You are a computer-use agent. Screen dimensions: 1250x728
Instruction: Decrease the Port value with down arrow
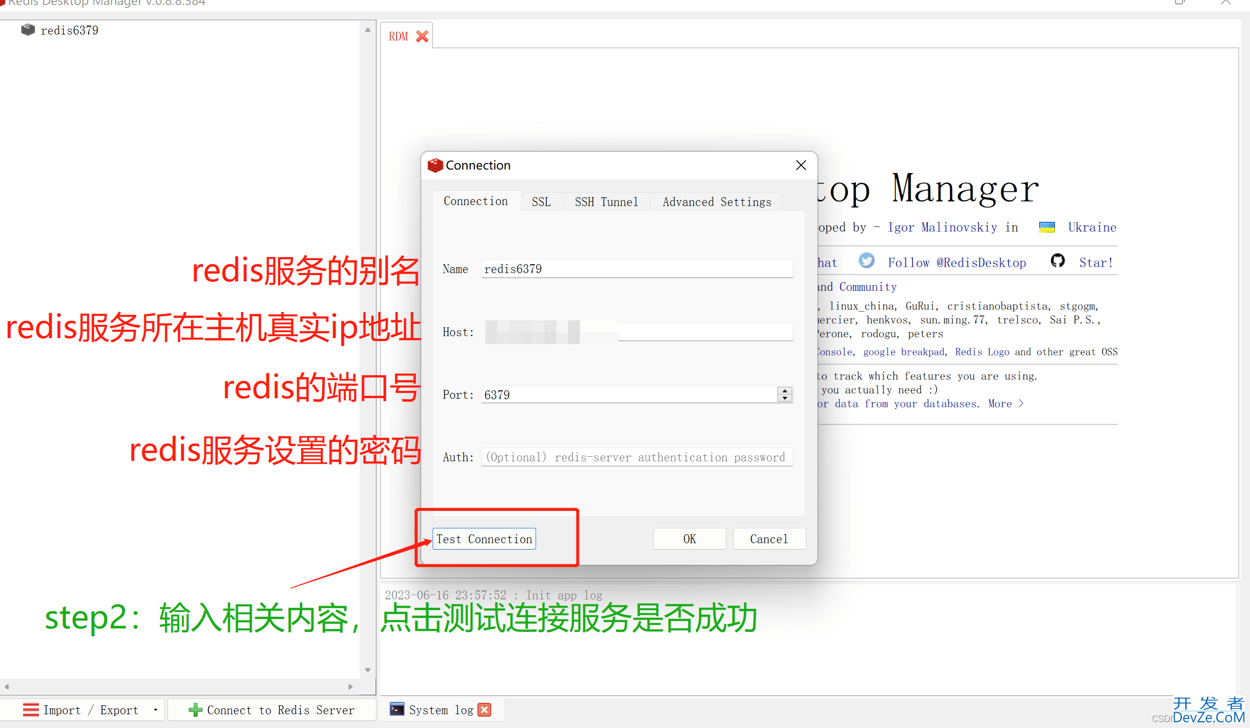point(784,398)
